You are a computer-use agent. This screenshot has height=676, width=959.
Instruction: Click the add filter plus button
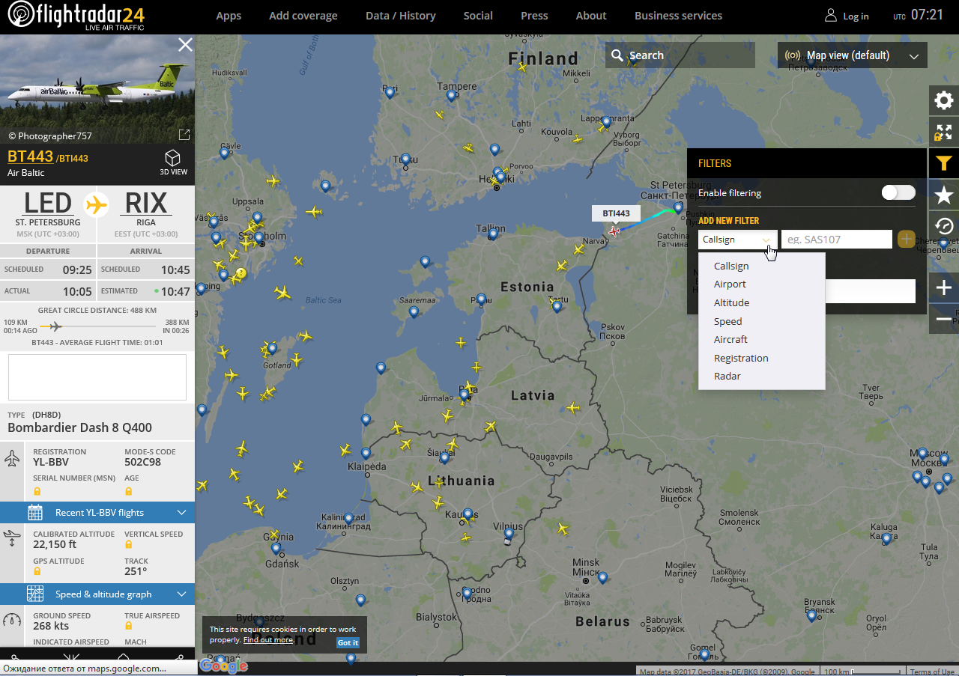pyautogui.click(x=906, y=240)
